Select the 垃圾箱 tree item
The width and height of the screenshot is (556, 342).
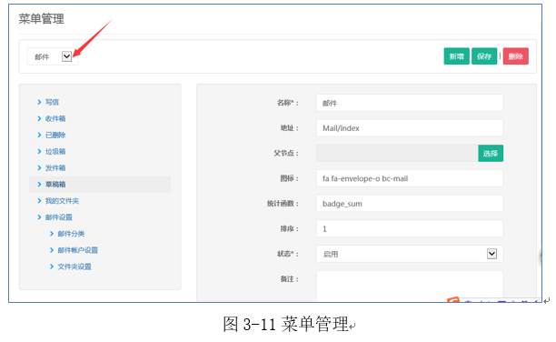click(55, 151)
